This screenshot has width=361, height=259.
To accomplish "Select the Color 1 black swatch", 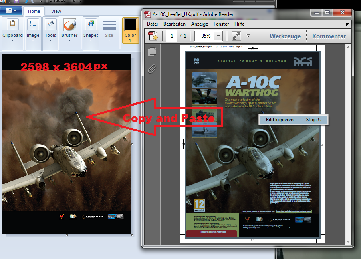I will pyautogui.click(x=130, y=25).
